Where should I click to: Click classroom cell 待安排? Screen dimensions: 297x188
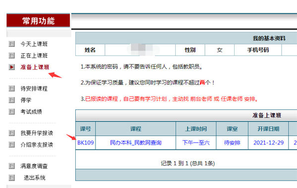click(x=232, y=143)
